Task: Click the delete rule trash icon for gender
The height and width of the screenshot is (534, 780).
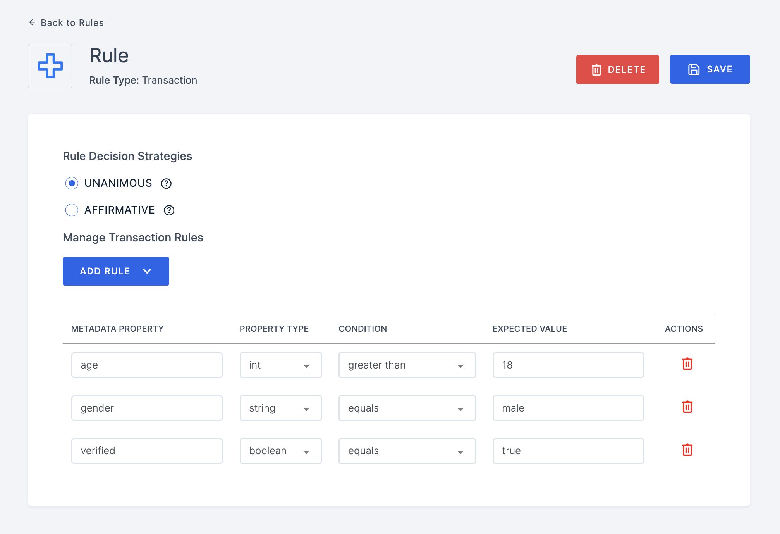Action: (687, 407)
